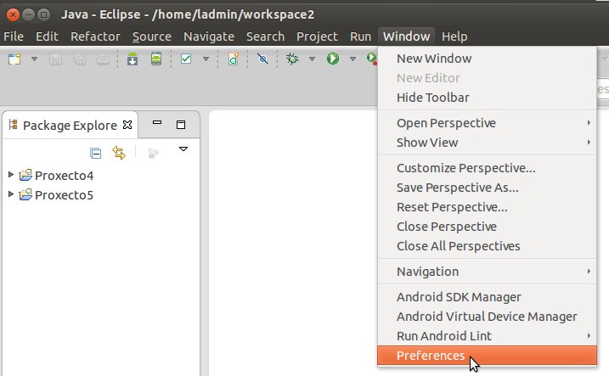Open Android Virtual Device Manager toolbar icon

(x=156, y=59)
